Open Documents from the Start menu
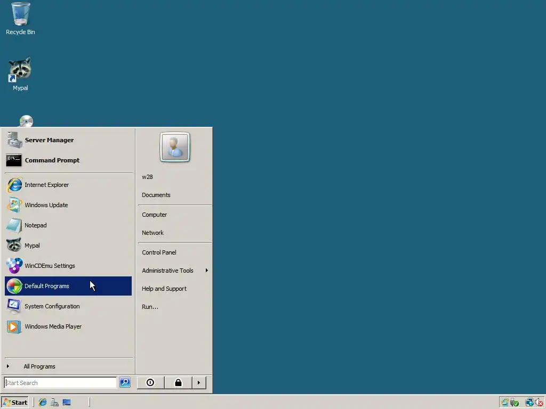Screen dimensions: 546x409 175,195
